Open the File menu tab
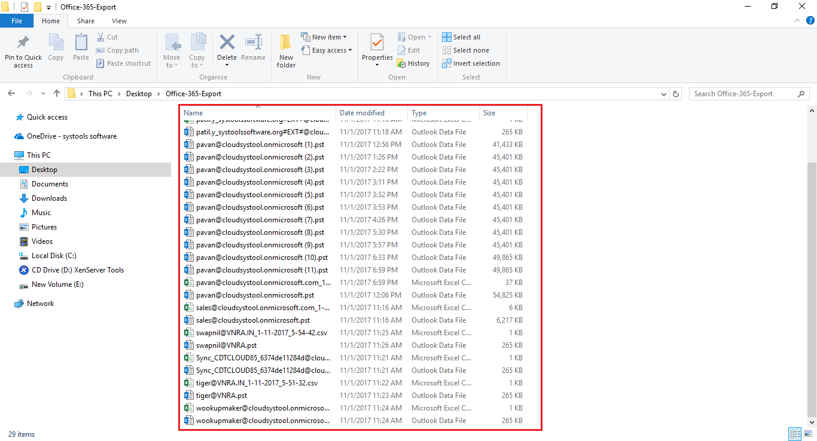 [x=17, y=21]
